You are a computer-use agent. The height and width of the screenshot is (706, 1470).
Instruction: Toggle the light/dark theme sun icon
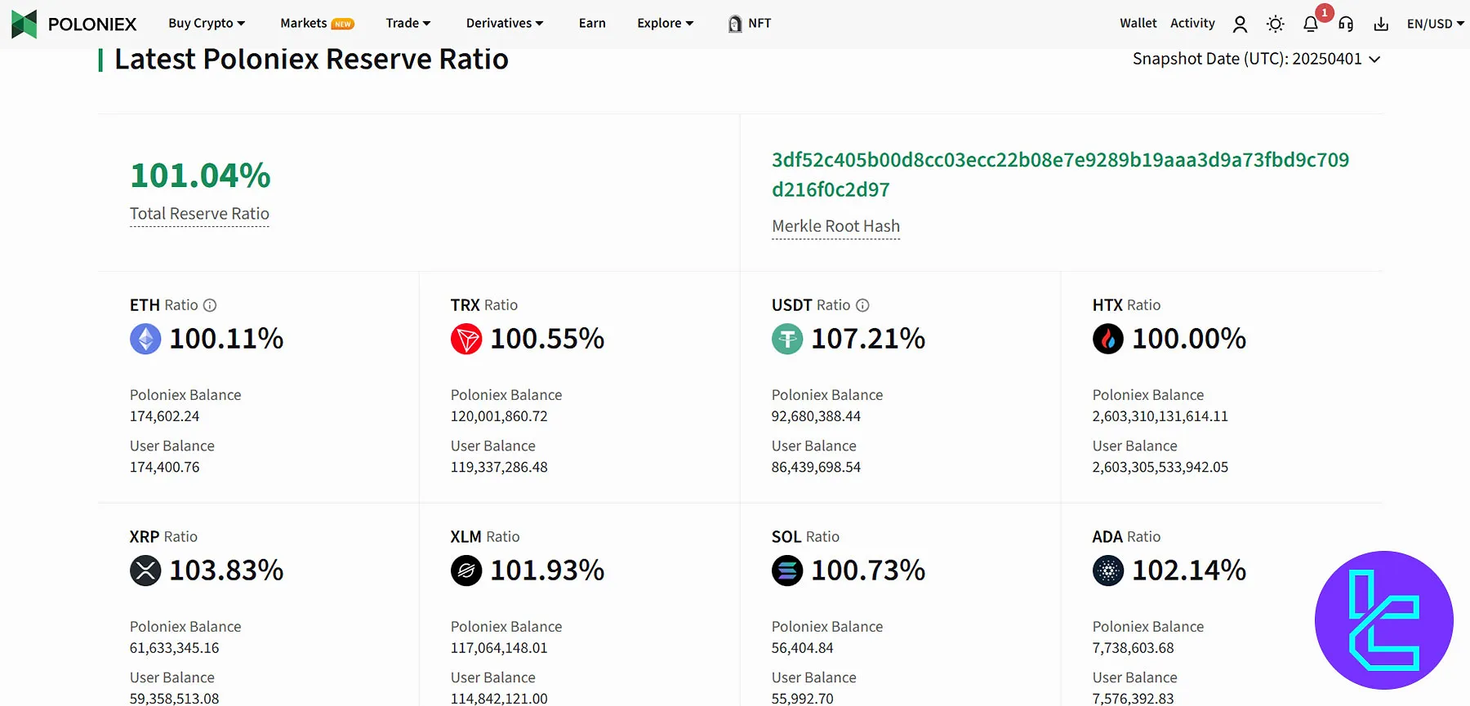pyautogui.click(x=1276, y=24)
